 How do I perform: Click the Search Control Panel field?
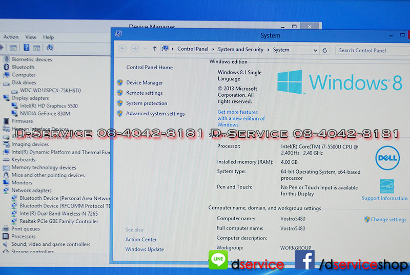373,50
